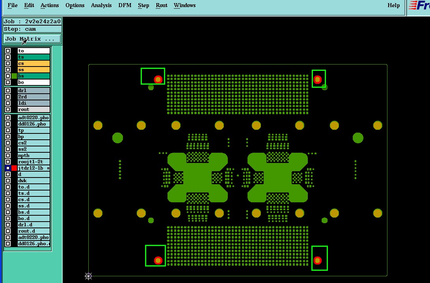
Task: Uncheck the displayed bs layer checkbox
Action: (x=8, y=76)
